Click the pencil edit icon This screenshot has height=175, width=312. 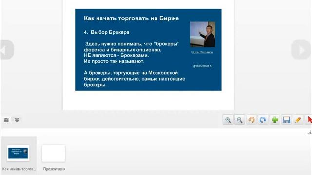(298, 120)
